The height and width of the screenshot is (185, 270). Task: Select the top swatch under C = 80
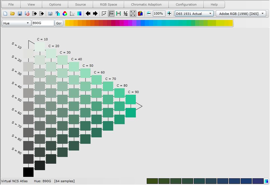[x=119, y=93]
